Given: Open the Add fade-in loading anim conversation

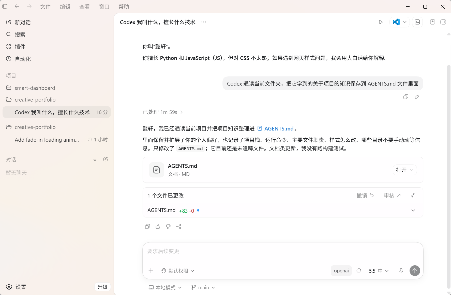Looking at the screenshot, I should (56, 140).
